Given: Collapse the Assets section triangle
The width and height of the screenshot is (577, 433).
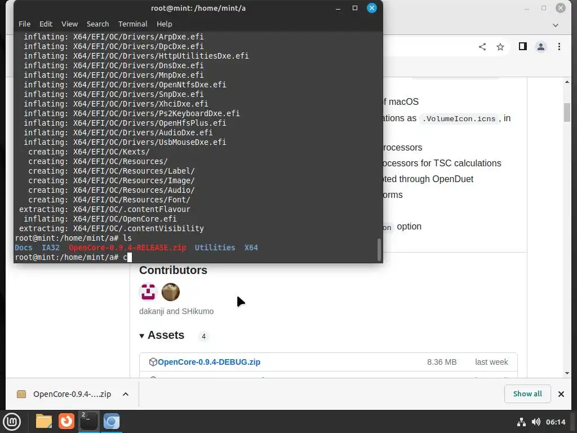Looking at the screenshot, I should pyautogui.click(x=141, y=336).
